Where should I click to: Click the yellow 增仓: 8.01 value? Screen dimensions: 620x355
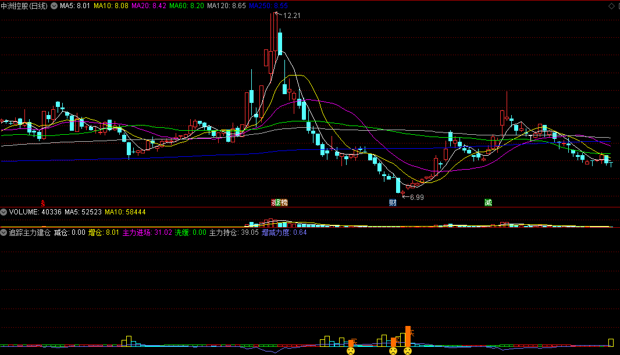coord(104,232)
